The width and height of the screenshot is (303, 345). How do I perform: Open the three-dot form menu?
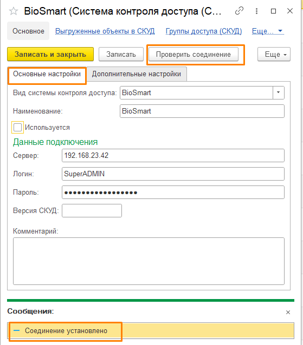click(256, 11)
